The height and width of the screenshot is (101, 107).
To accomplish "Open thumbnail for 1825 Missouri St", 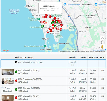I will (x=7, y=98).
